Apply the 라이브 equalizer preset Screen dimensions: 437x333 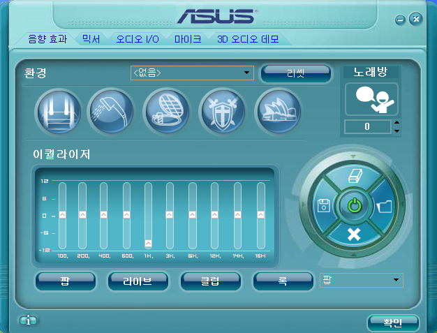pos(138,281)
